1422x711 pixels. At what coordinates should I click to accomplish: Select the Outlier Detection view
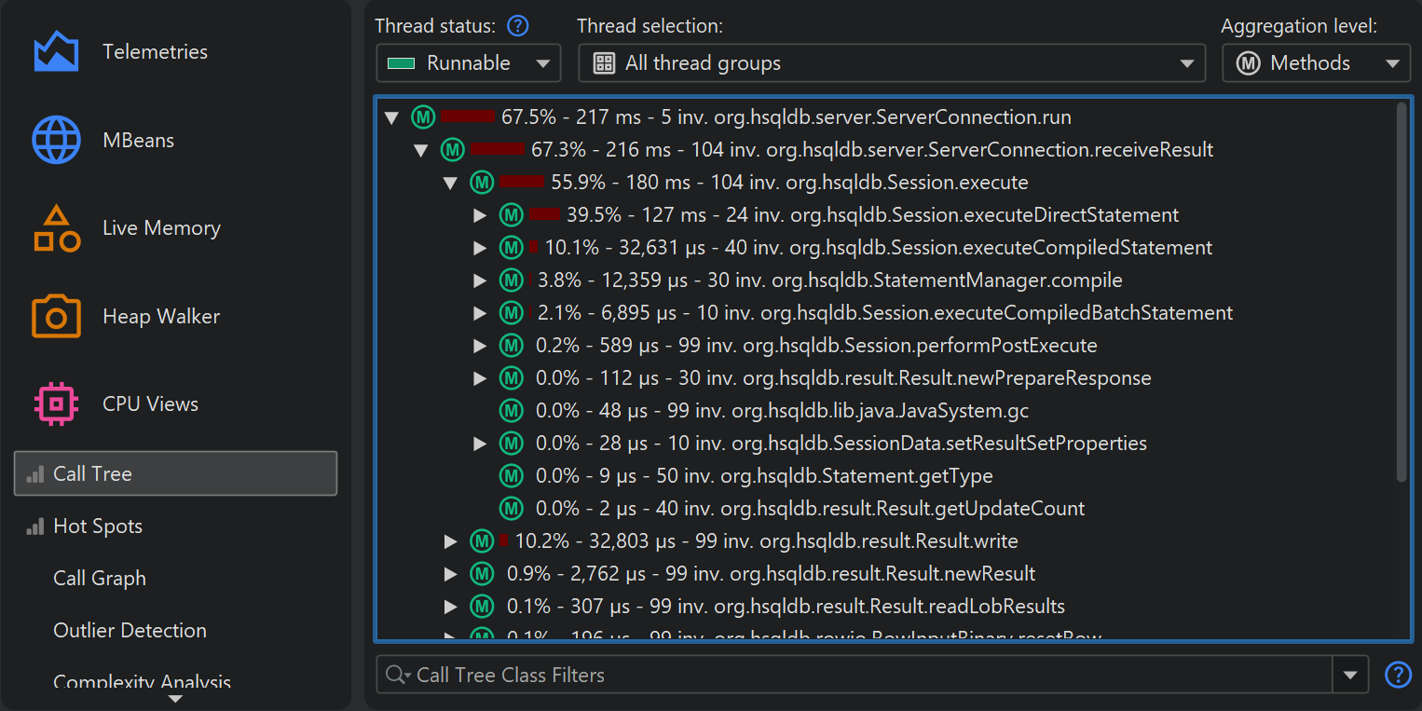130,631
